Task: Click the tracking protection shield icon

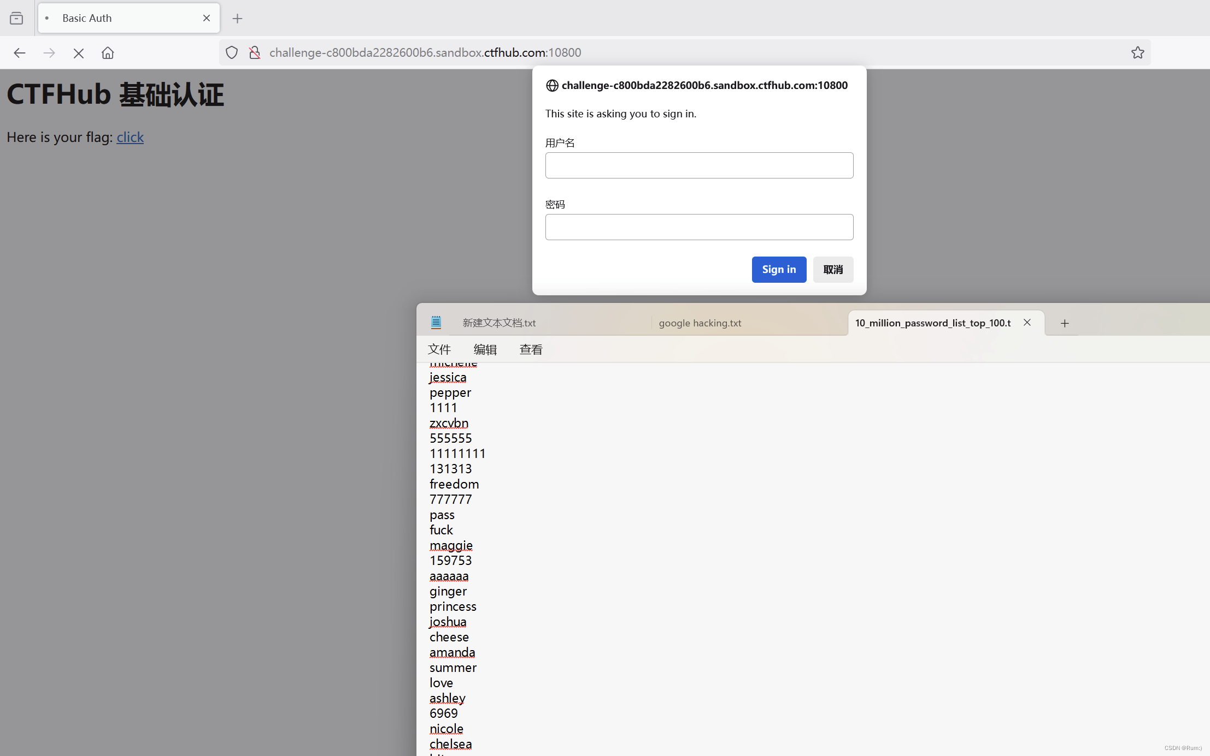Action: tap(232, 52)
